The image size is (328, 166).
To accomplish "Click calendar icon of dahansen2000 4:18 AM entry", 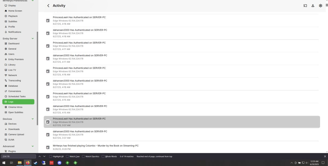I will (x=48, y=33).
